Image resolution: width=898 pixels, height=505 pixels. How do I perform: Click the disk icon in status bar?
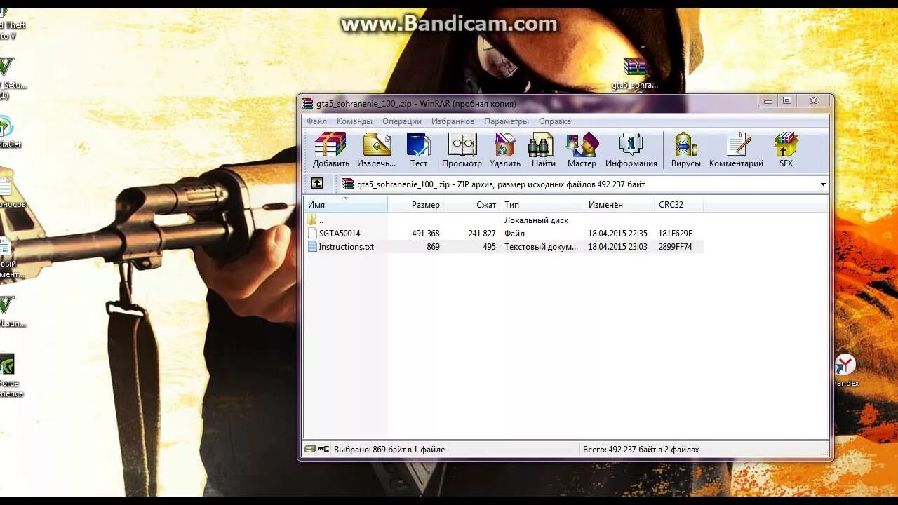tap(309, 449)
